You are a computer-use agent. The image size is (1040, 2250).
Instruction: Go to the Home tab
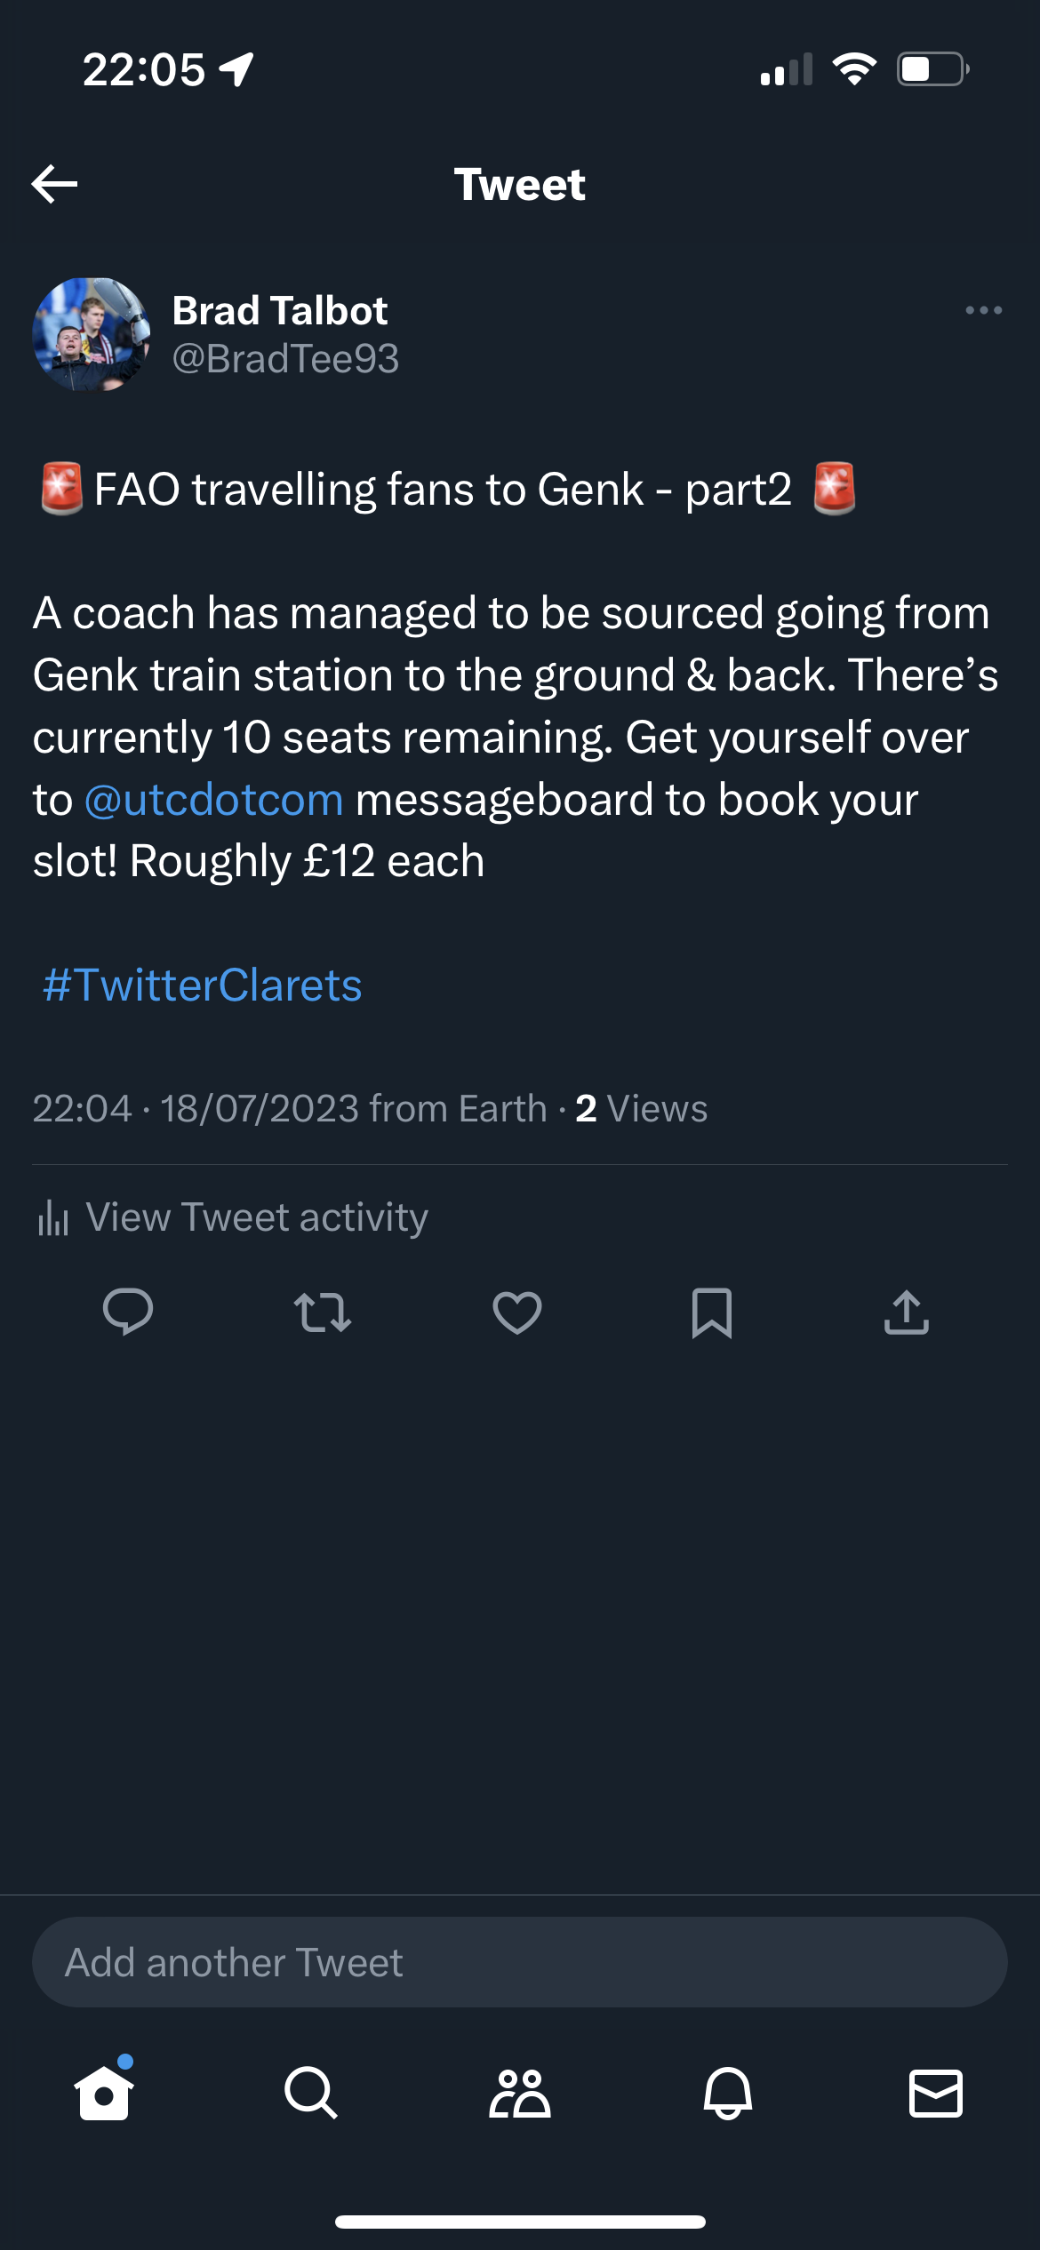(104, 2093)
